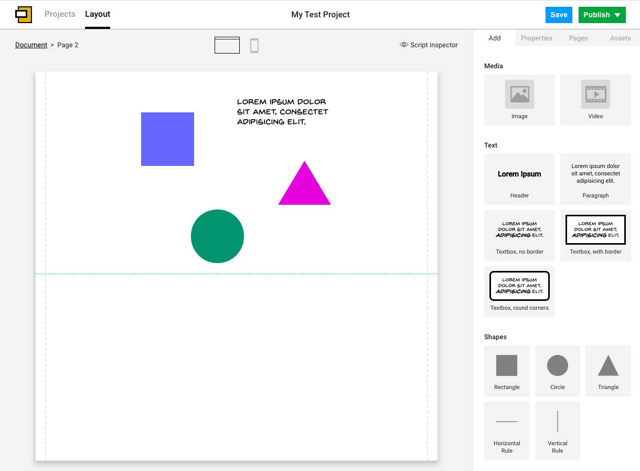Viewport: 640px width, 471px height.
Task: Open the Pages tab
Action: click(578, 38)
